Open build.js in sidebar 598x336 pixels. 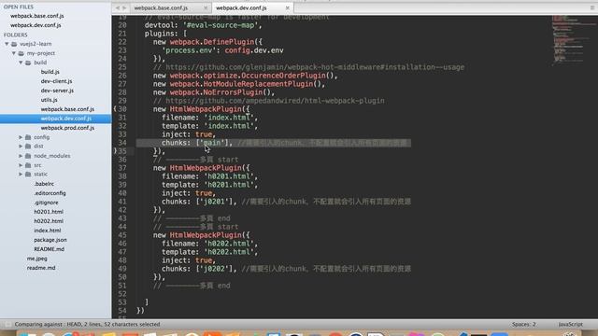click(x=50, y=72)
